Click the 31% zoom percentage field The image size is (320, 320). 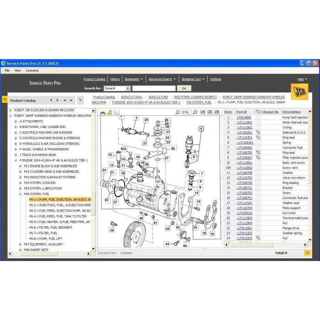186,112
